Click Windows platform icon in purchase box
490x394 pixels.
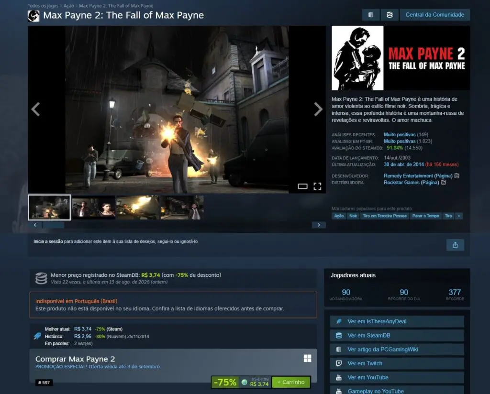tap(308, 358)
